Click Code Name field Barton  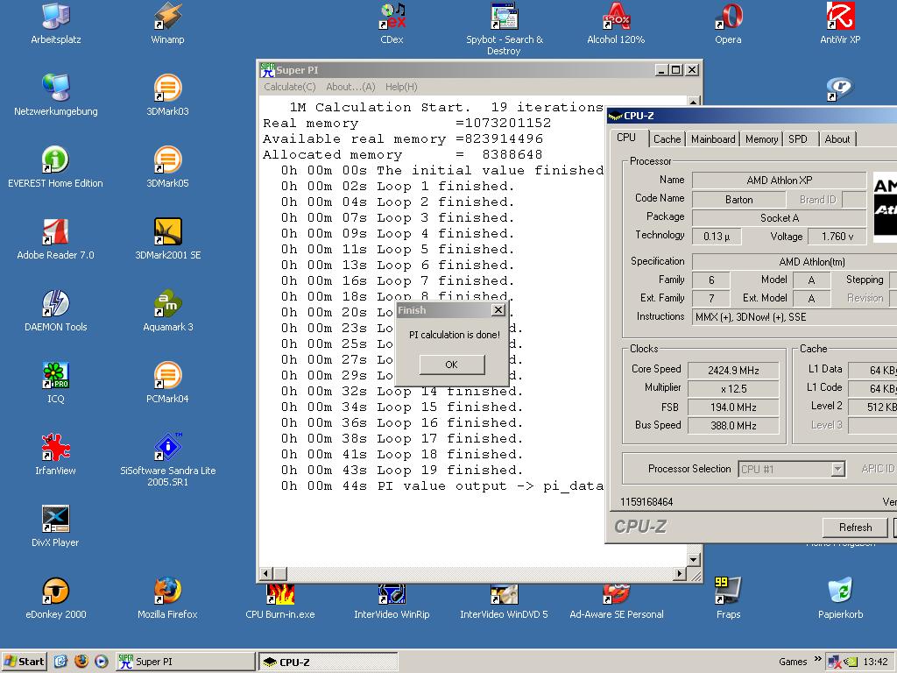[x=738, y=200]
